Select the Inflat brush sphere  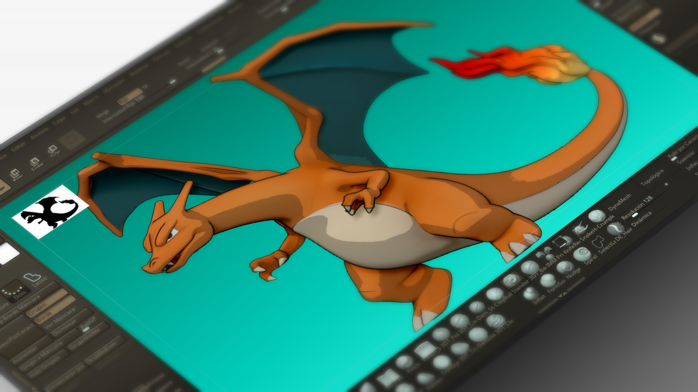coord(530,294)
